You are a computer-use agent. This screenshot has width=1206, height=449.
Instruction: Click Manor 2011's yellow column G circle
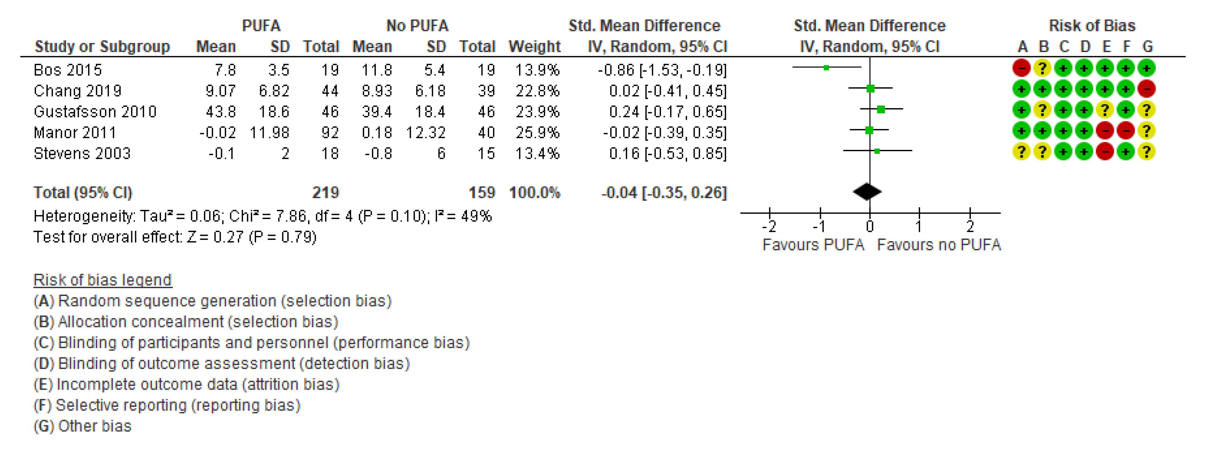(1146, 131)
